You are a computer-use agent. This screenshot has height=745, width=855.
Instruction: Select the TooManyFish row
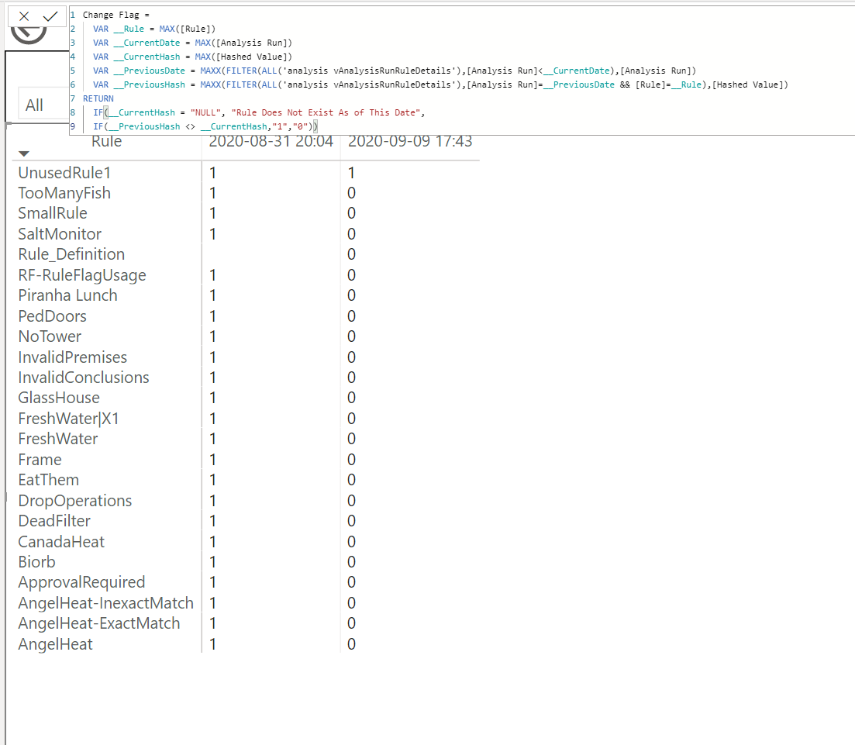point(246,193)
